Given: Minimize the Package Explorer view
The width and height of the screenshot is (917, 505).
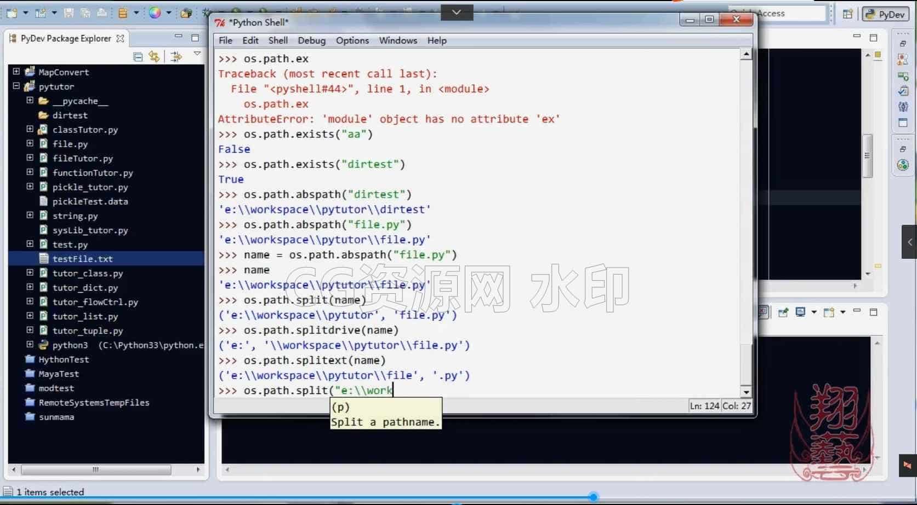Looking at the screenshot, I should pos(178,37).
